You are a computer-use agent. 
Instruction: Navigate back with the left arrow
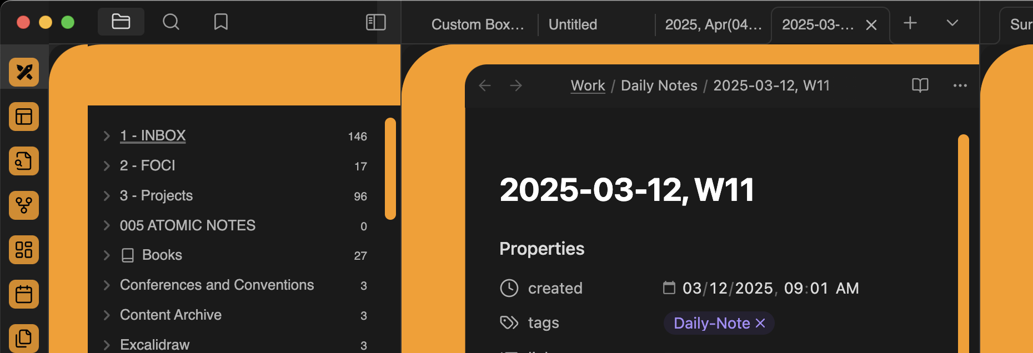click(485, 85)
